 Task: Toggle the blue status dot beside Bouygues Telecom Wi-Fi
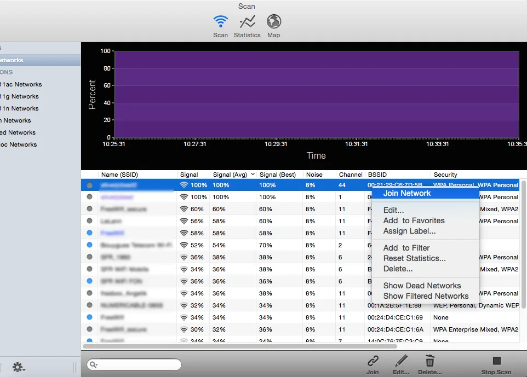pos(89,245)
